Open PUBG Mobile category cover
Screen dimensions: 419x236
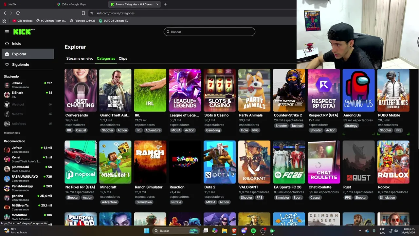[393, 90]
